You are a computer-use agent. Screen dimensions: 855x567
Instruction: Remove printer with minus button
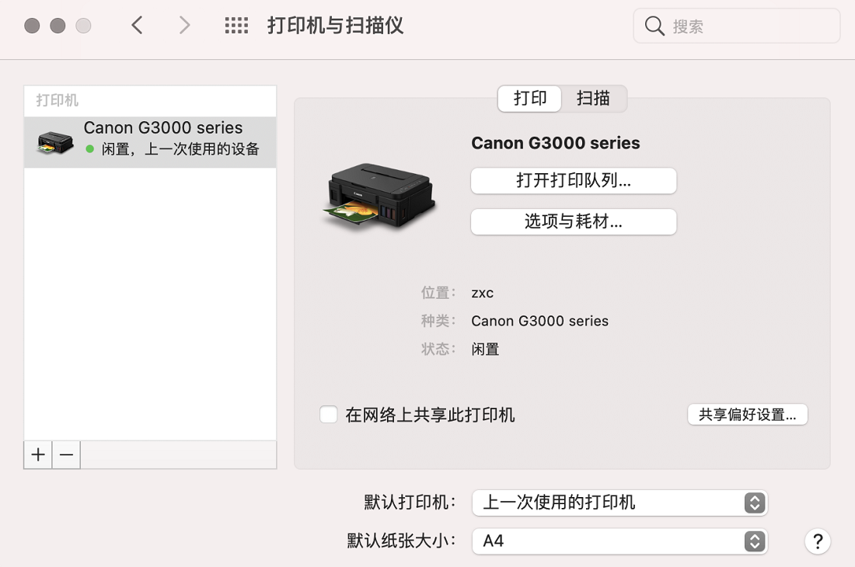(x=67, y=454)
